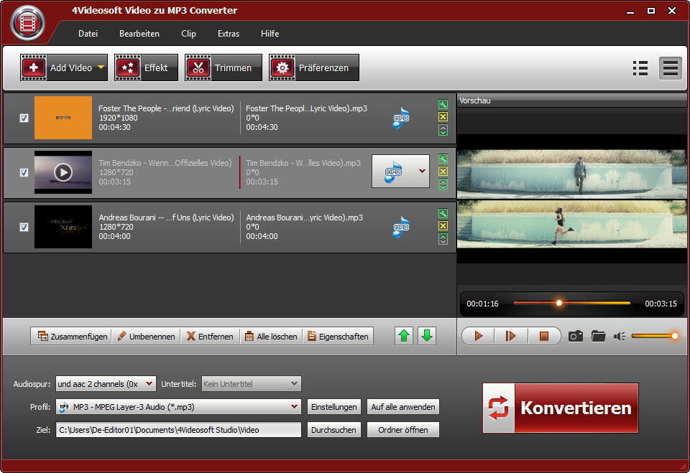Screen dimensions: 690x473
Task: Click the Durchsuchen button
Action: click(334, 429)
